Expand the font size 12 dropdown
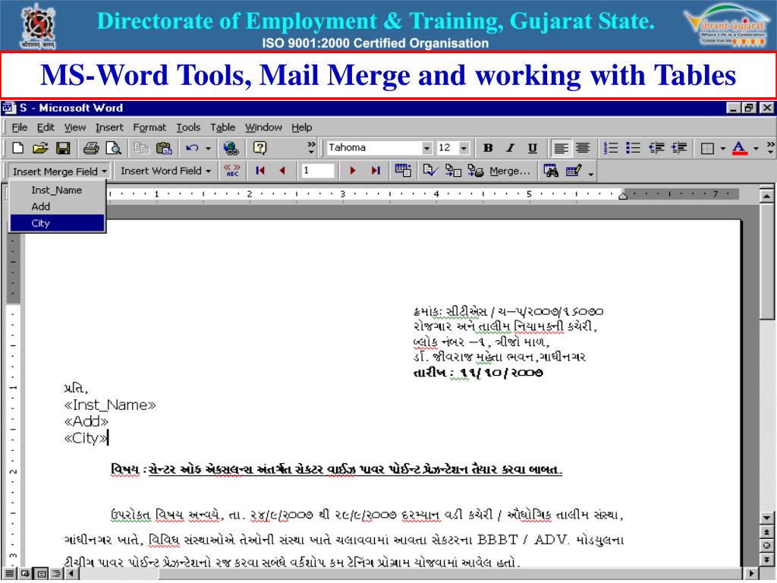777x583 pixels. pyautogui.click(x=464, y=148)
